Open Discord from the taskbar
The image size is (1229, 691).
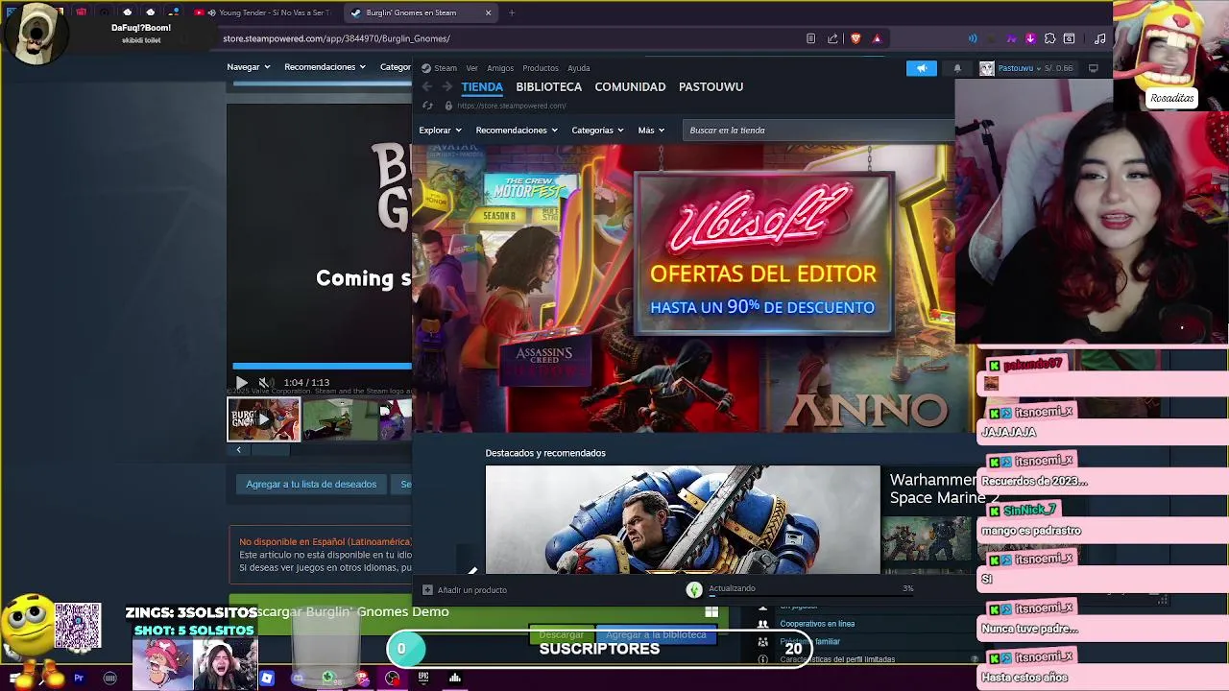tap(298, 679)
